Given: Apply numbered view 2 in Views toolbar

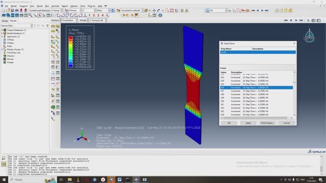Looking at the screenshot, I should point(94,15).
